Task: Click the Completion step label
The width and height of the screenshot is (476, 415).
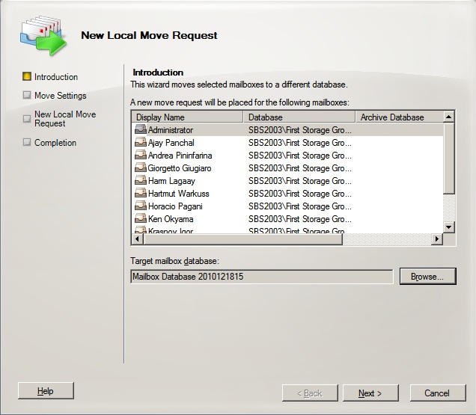Action: pos(55,143)
